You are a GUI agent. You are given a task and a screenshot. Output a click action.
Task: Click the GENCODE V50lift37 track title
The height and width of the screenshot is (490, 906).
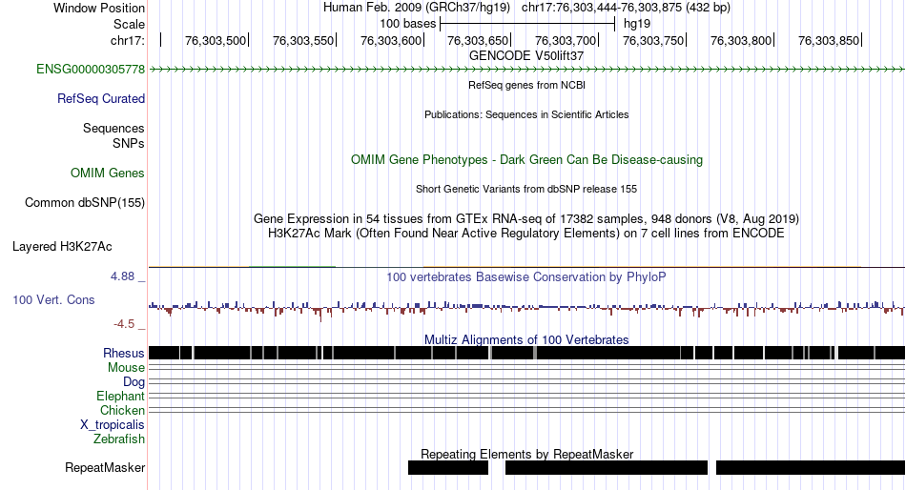[525, 56]
